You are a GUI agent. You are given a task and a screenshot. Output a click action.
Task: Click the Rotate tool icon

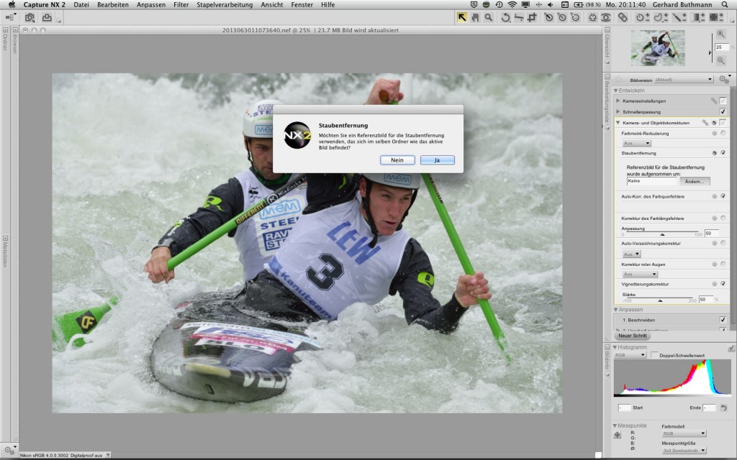pos(505,17)
